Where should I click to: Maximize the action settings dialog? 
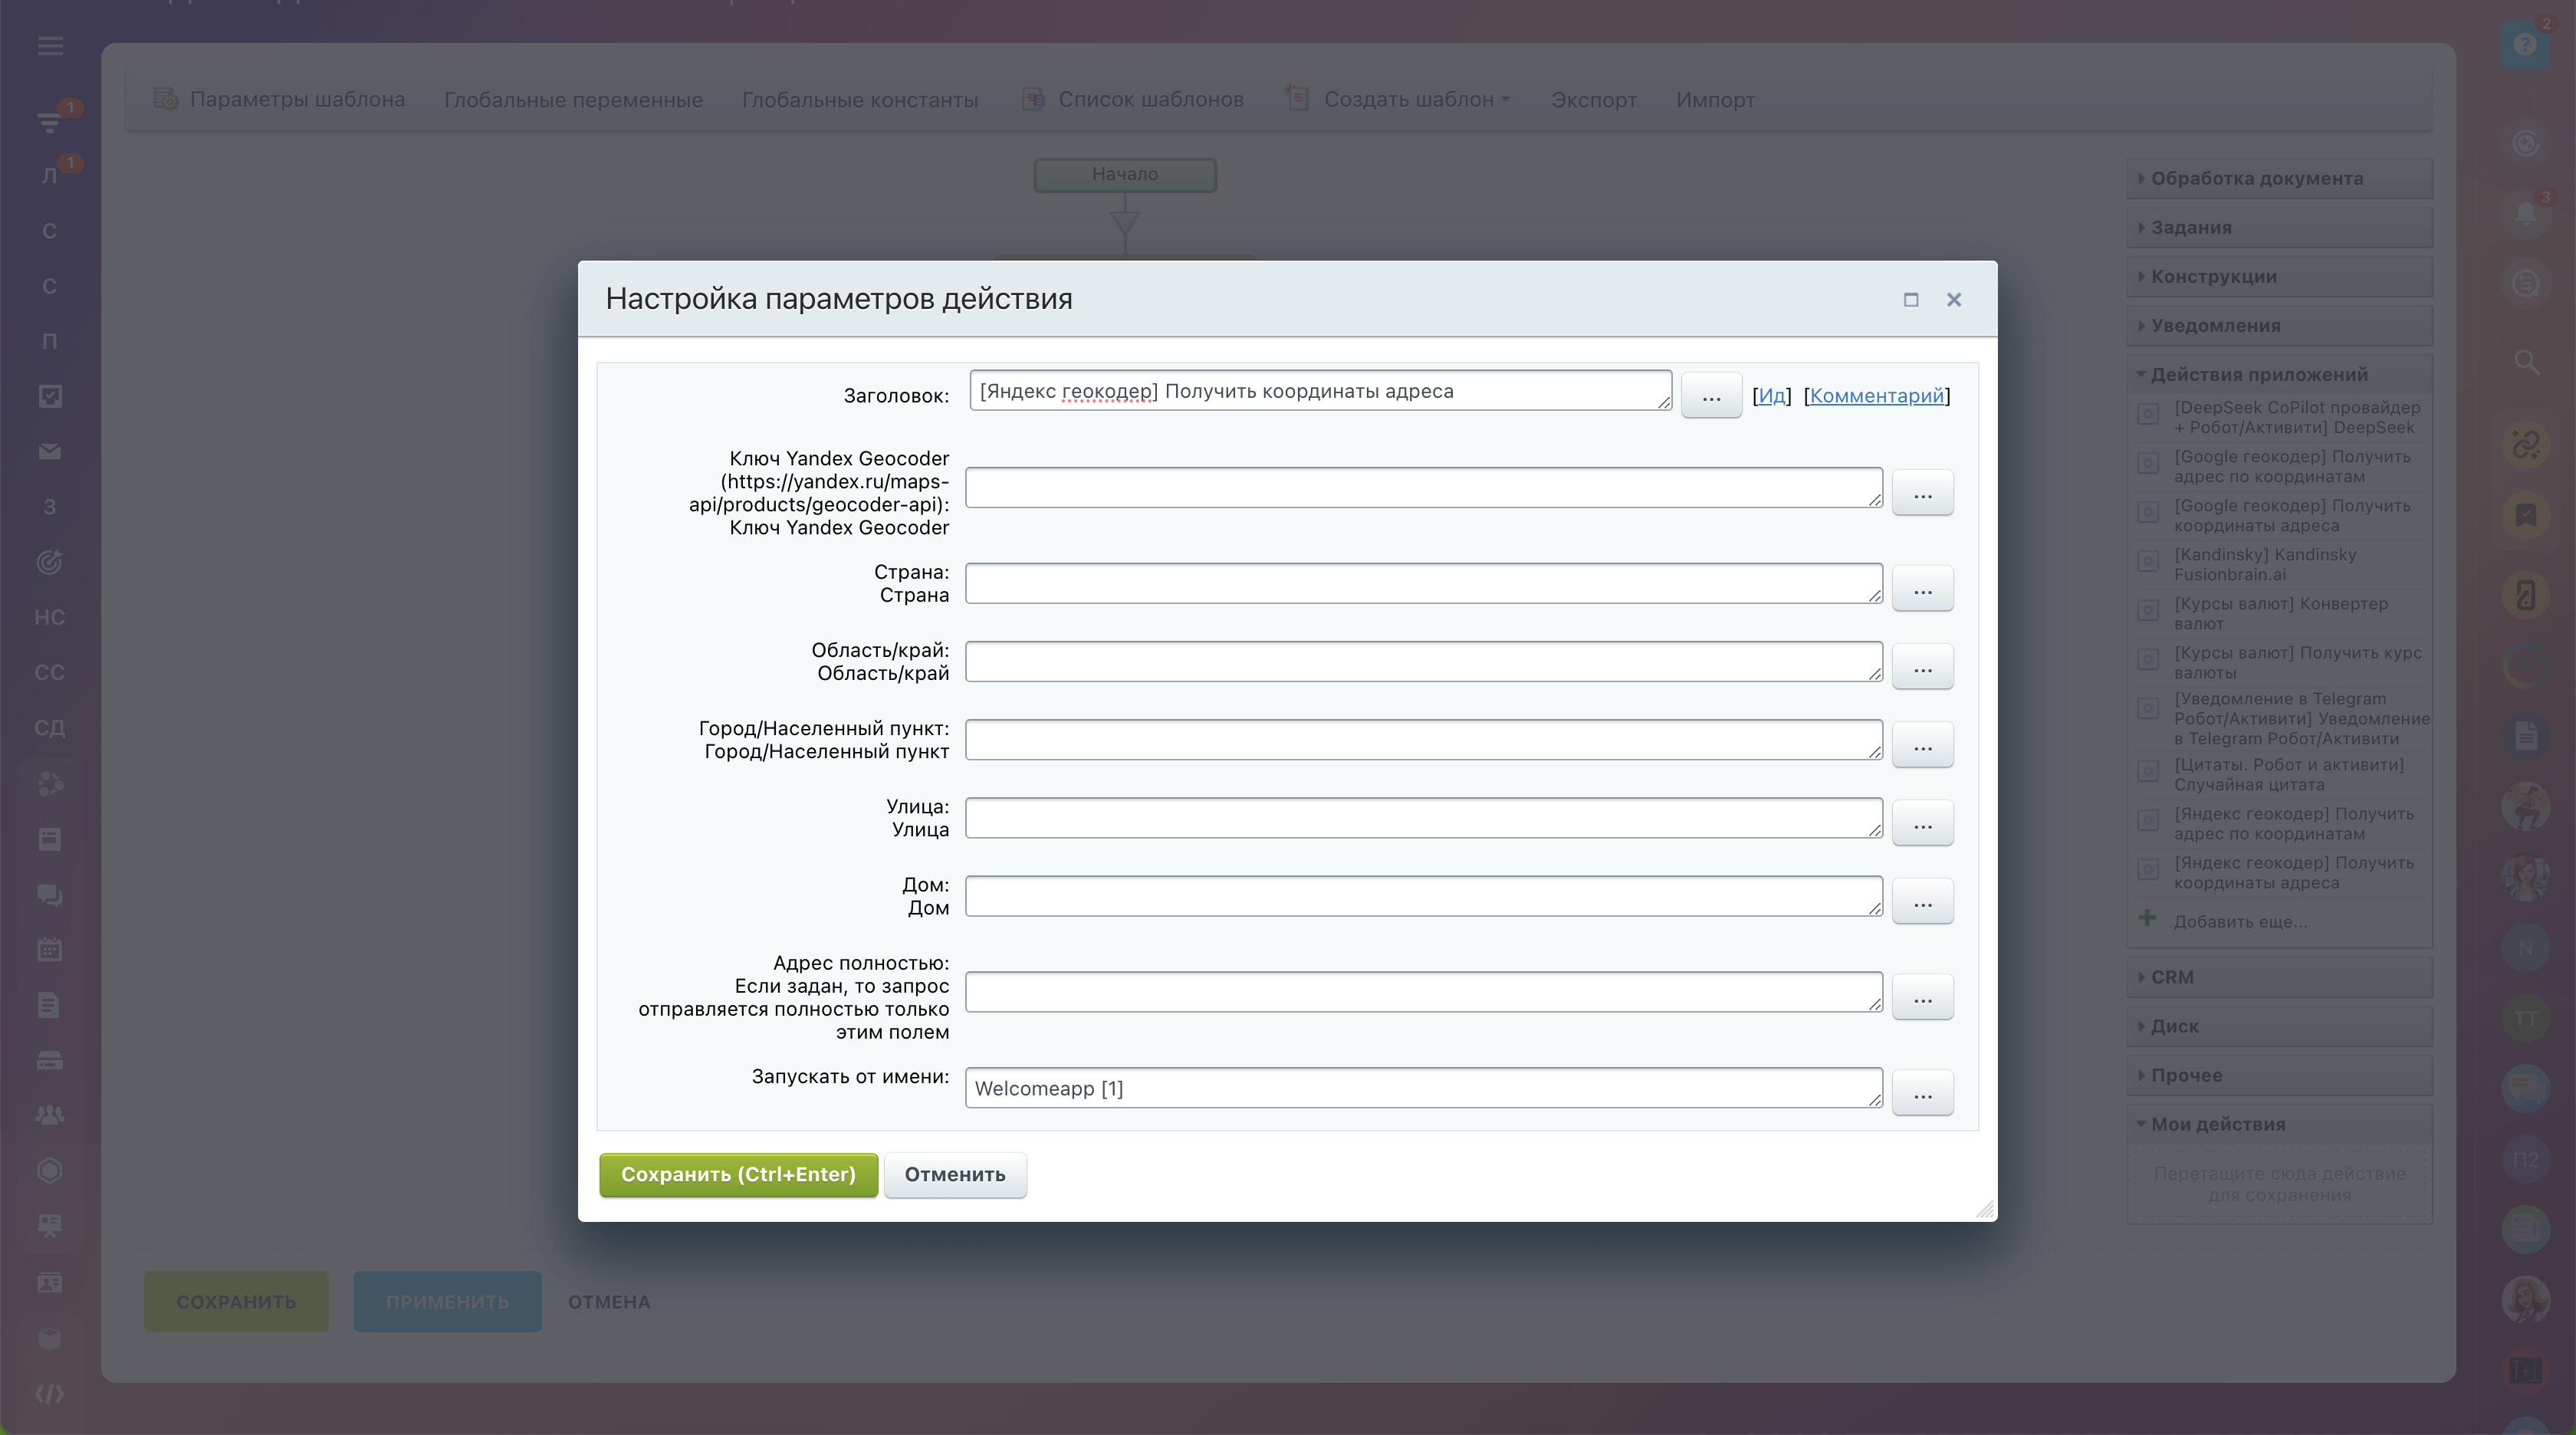(x=1911, y=300)
